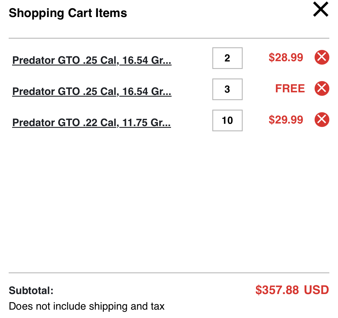Remove the $28.99 Predator GTO .25 Cal item
The width and height of the screenshot is (338, 318).
pos(322,57)
